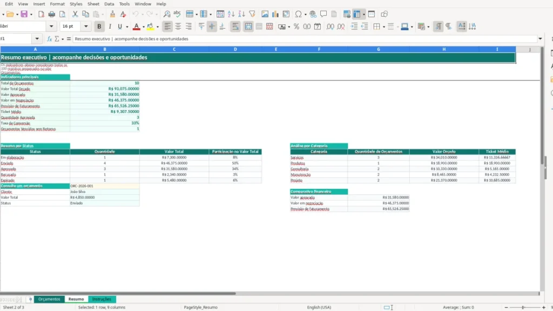Clear direct formatting
The height and width of the screenshot is (311, 553).
[123, 14]
